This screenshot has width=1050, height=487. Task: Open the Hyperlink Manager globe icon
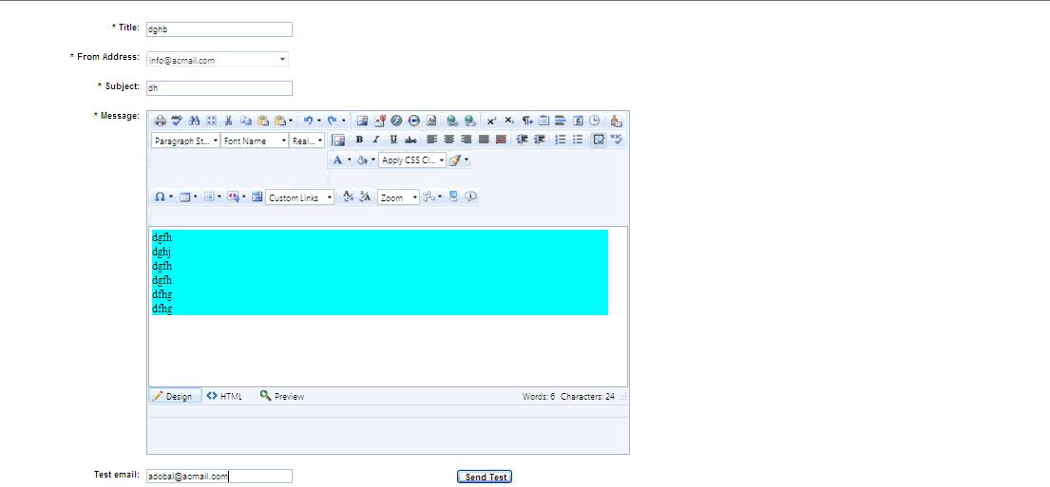452,122
